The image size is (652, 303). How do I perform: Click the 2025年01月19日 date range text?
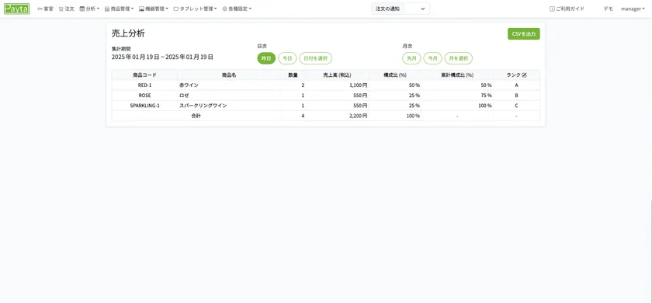pos(162,57)
